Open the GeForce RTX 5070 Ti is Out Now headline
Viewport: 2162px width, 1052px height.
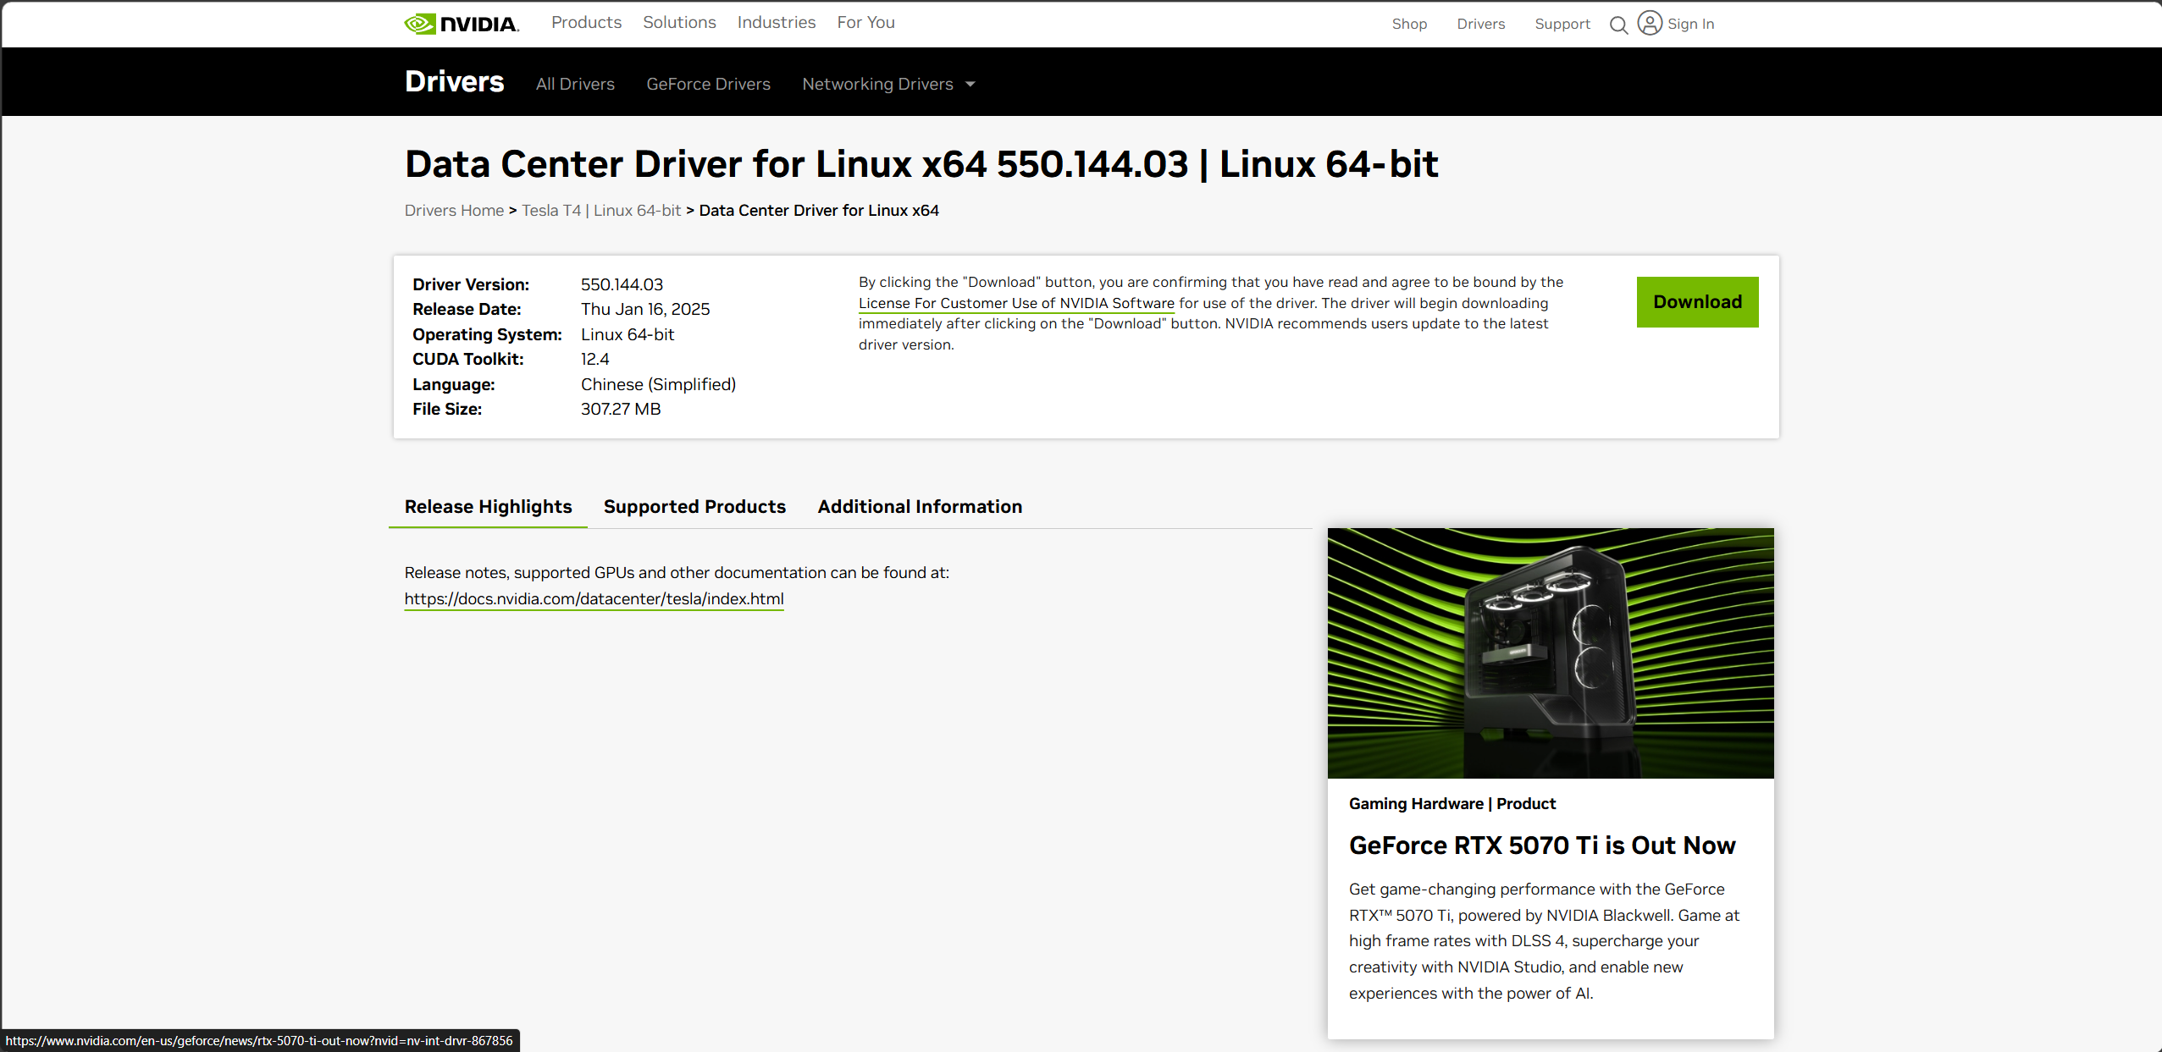click(1542, 845)
